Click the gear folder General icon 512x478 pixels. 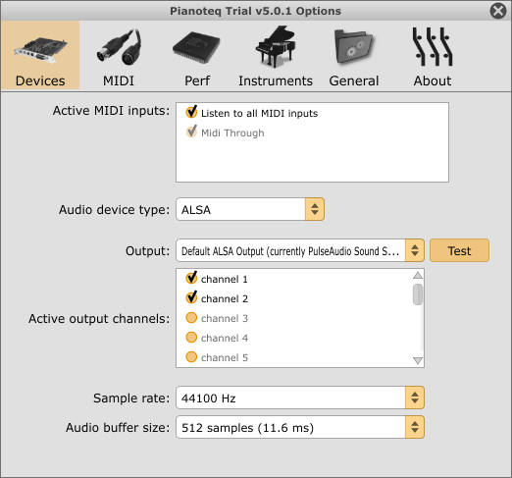tap(354, 47)
